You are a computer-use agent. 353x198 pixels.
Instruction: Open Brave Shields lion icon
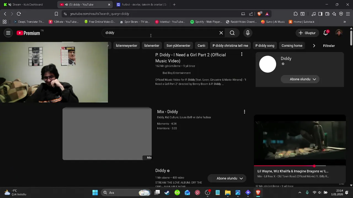point(260,14)
